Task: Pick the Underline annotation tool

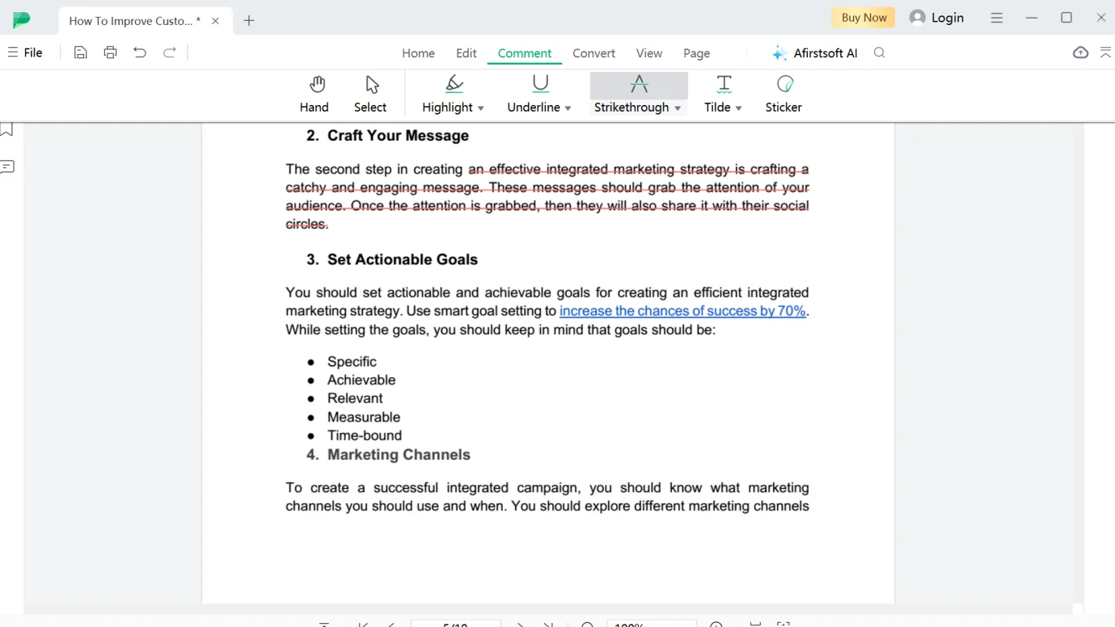Action: point(534,95)
